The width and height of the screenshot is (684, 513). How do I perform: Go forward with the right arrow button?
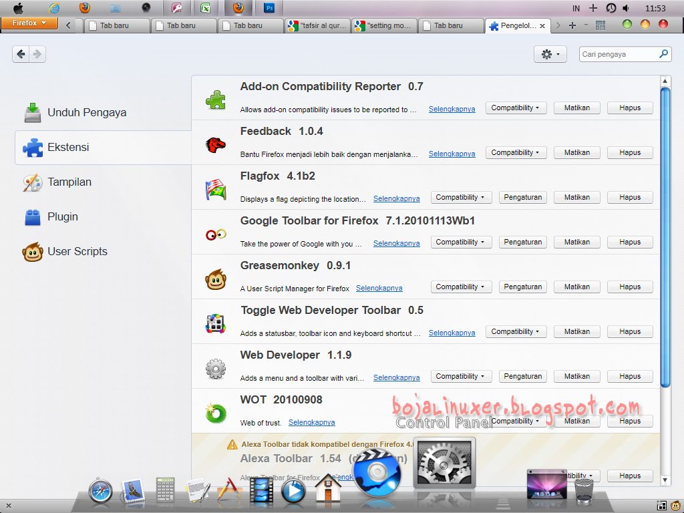(x=37, y=54)
